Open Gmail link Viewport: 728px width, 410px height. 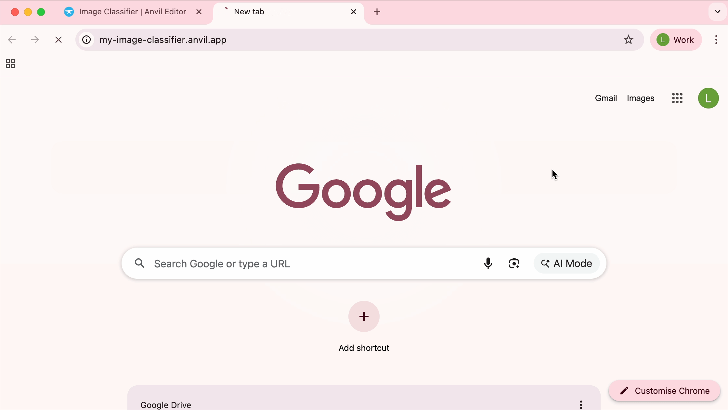606,98
